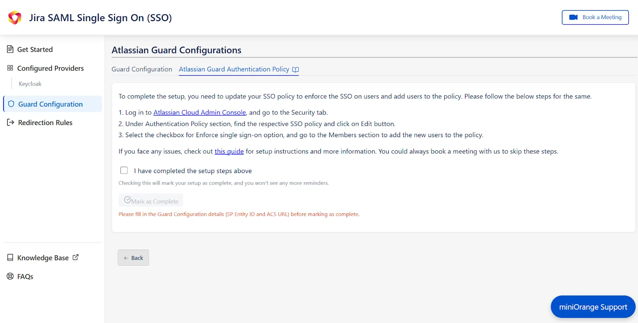Open the Atlassian Cloud Admin Console link
The image size is (638, 323).
pyautogui.click(x=199, y=112)
